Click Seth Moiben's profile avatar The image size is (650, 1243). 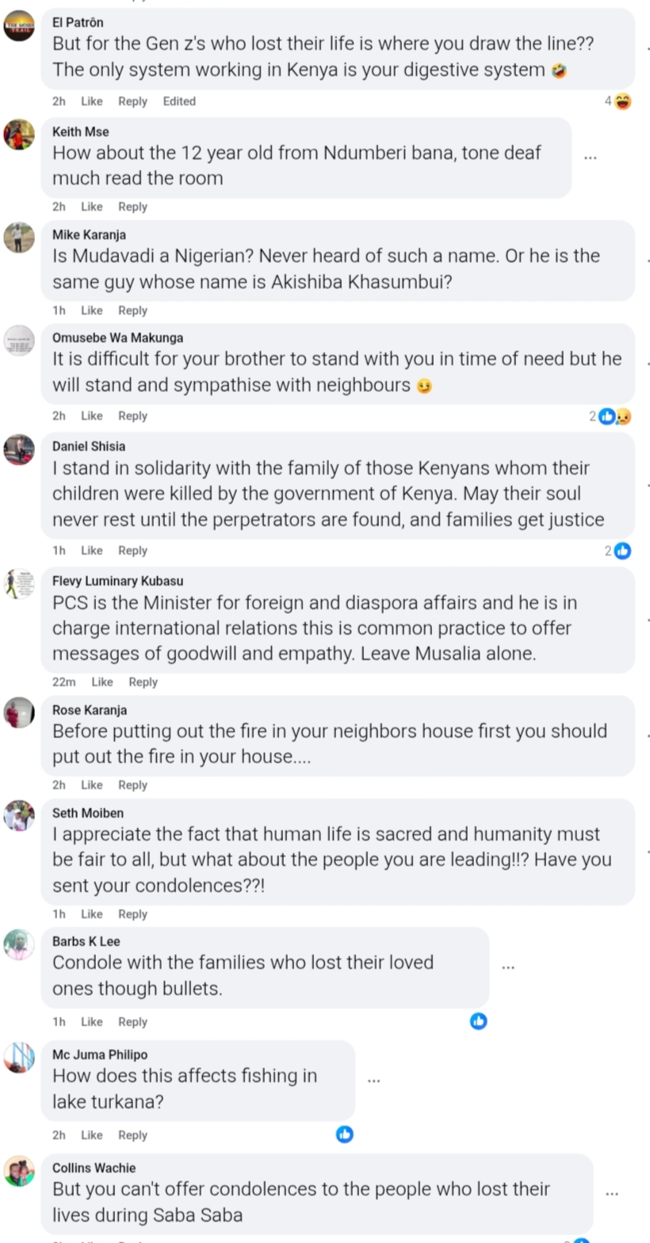[x=20, y=815]
